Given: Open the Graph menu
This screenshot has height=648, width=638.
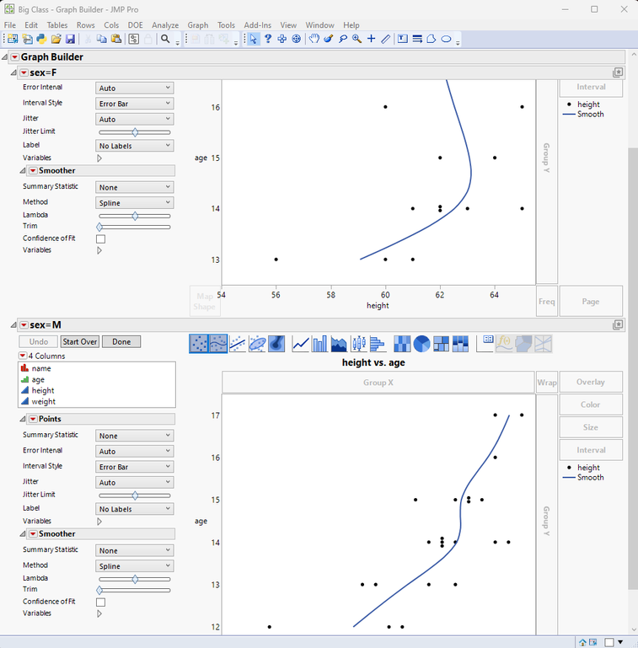Looking at the screenshot, I should coord(198,25).
